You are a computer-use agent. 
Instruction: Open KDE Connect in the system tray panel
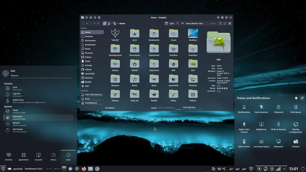click(244, 143)
